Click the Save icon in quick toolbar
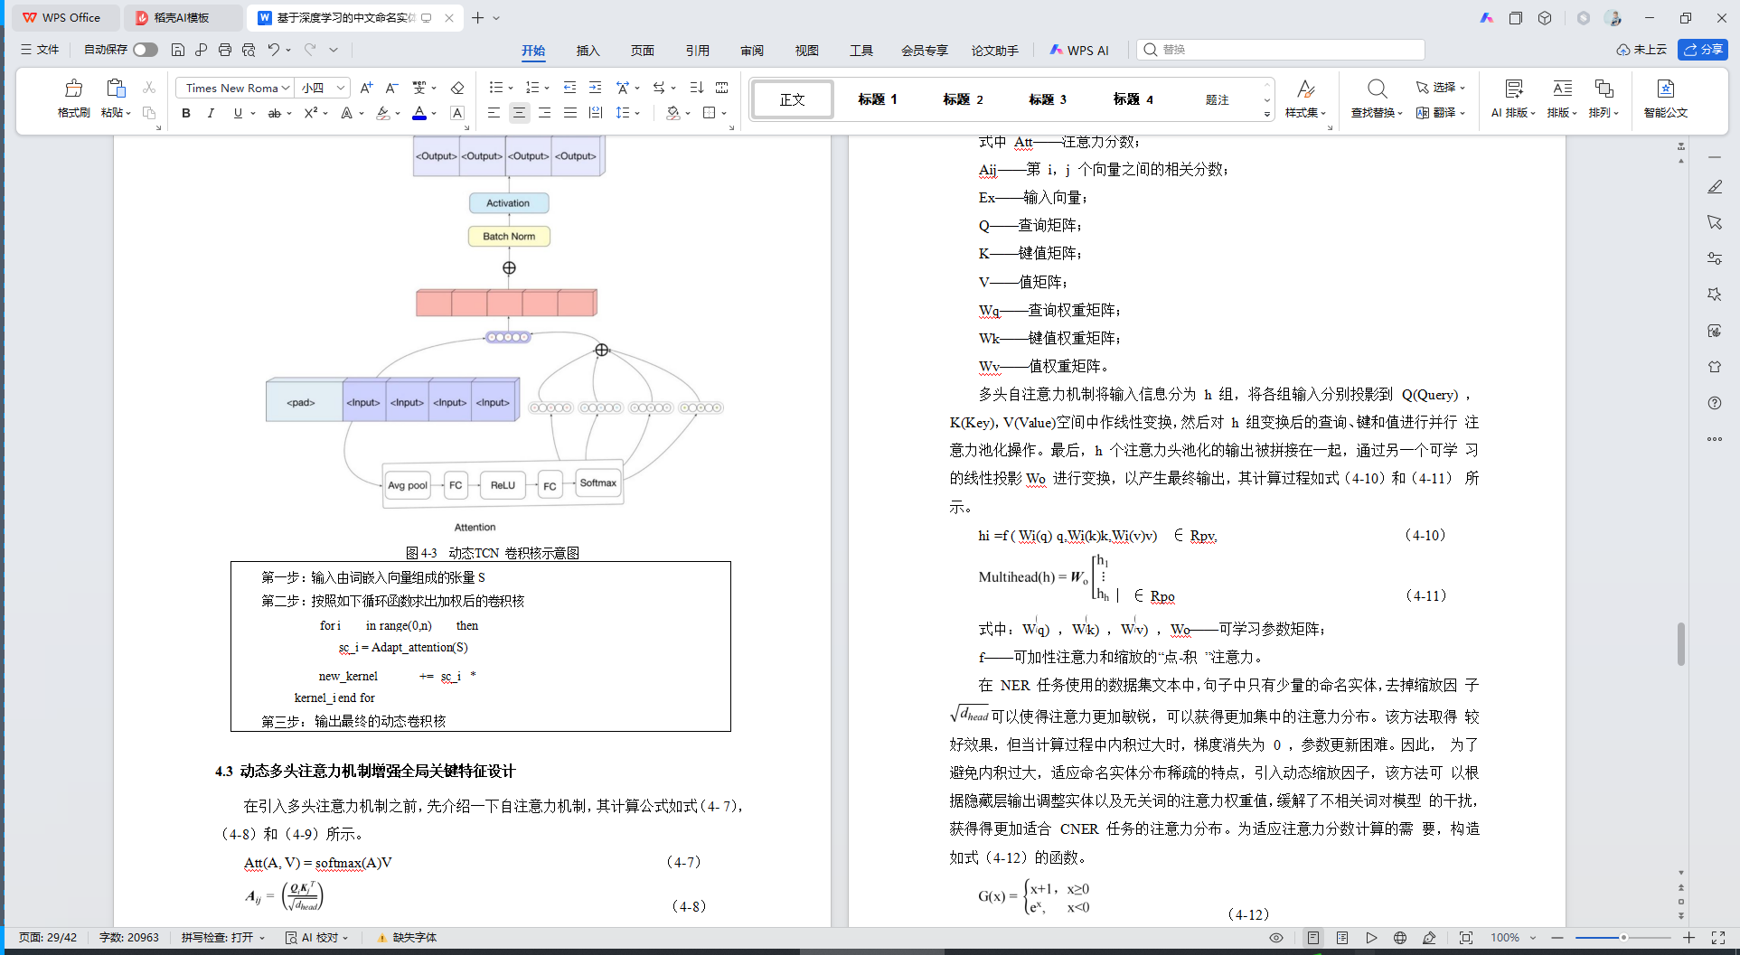This screenshot has width=1740, height=955. (x=178, y=50)
